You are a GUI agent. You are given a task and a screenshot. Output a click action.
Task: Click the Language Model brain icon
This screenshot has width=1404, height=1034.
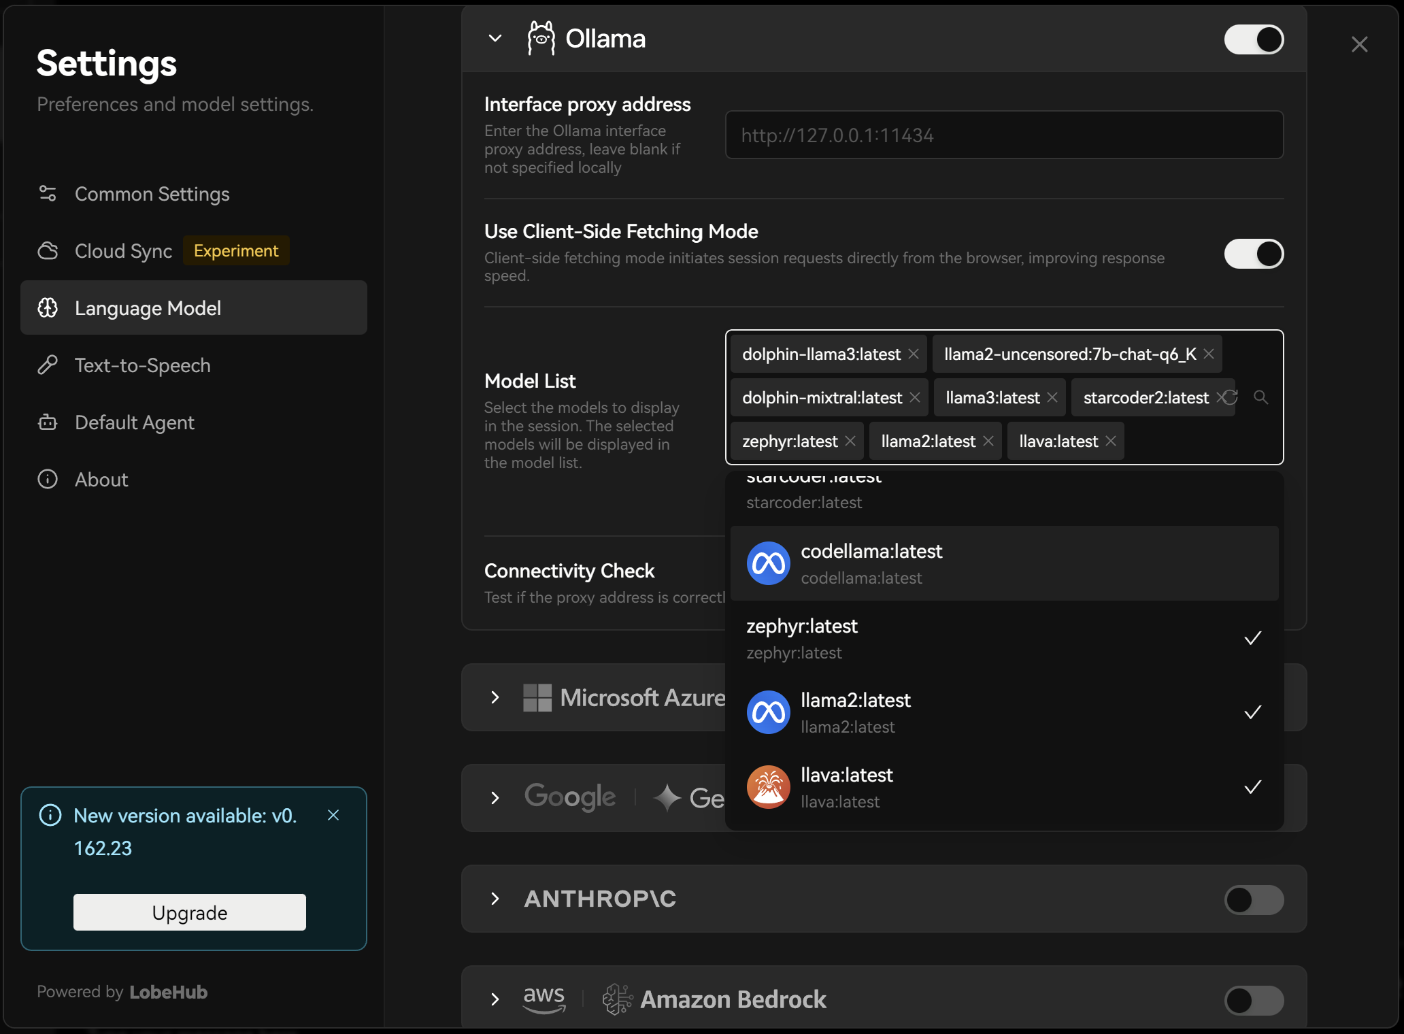(48, 308)
